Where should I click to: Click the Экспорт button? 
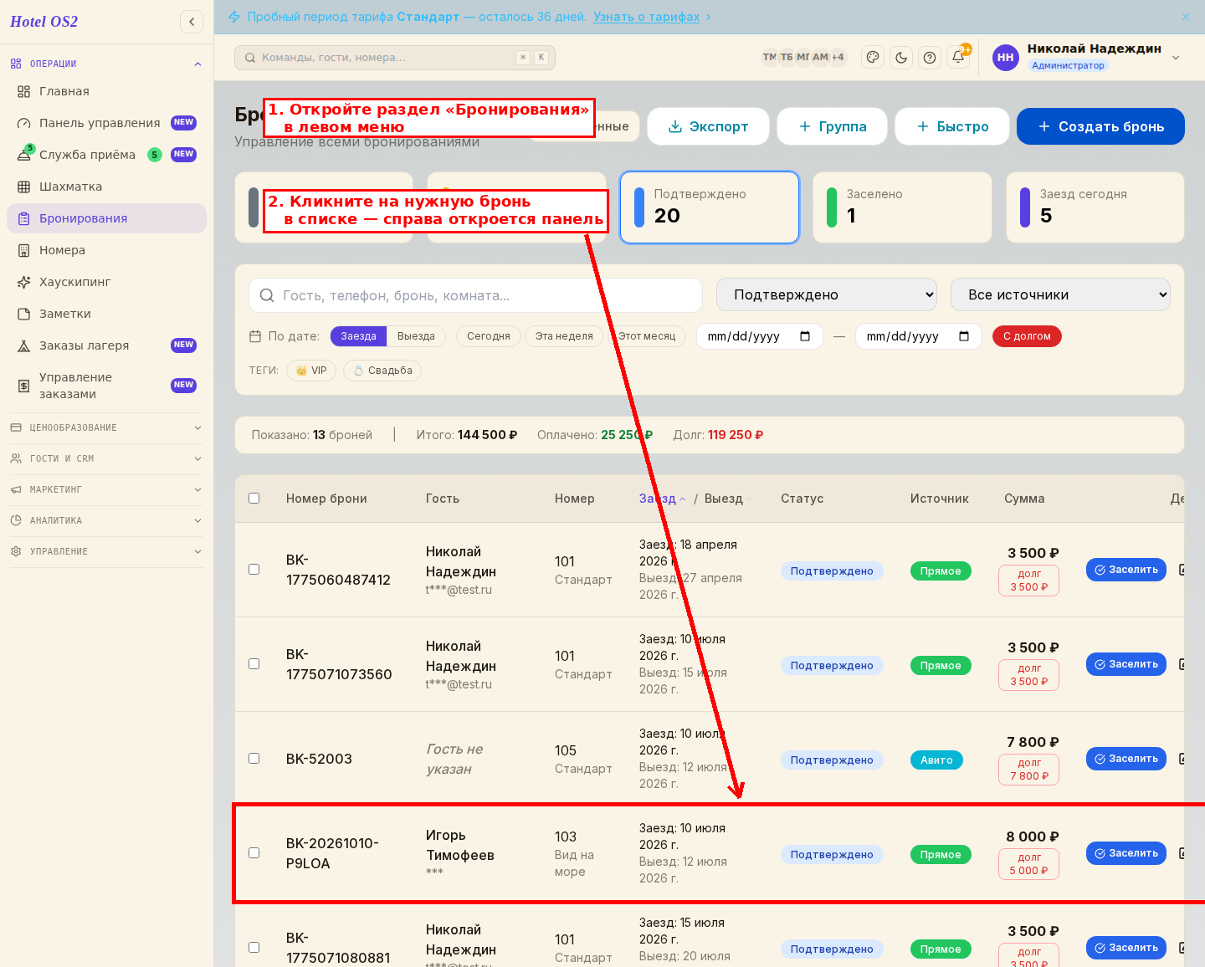pos(708,126)
